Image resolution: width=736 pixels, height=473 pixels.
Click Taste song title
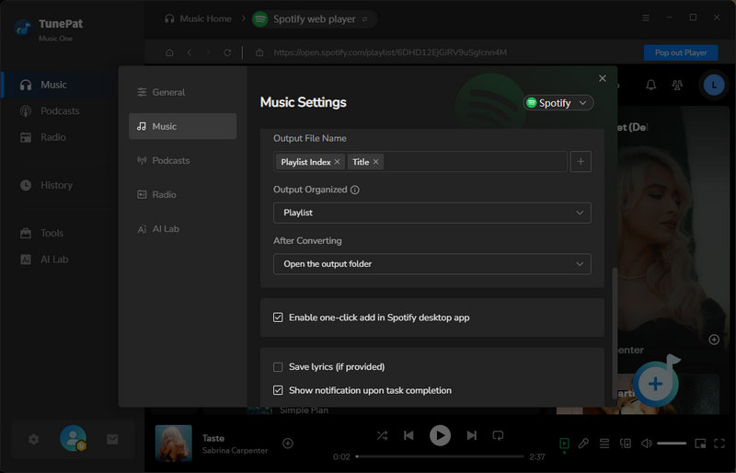pos(213,438)
